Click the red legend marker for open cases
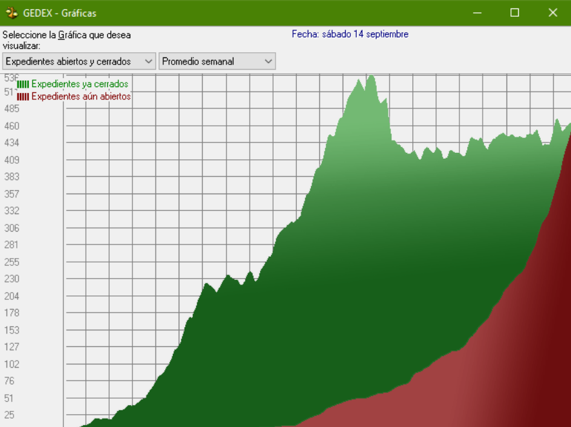 click(x=23, y=97)
